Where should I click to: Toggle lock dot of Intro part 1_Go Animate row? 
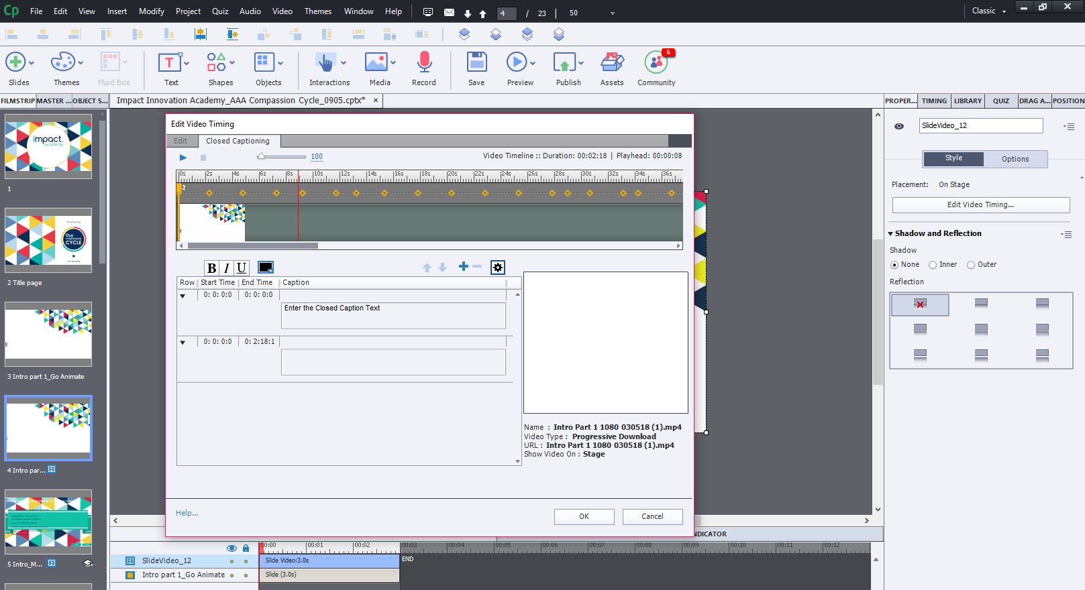coord(246,575)
